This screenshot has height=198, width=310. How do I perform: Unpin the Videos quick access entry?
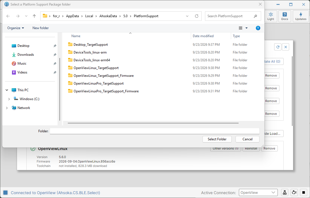(x=55, y=72)
